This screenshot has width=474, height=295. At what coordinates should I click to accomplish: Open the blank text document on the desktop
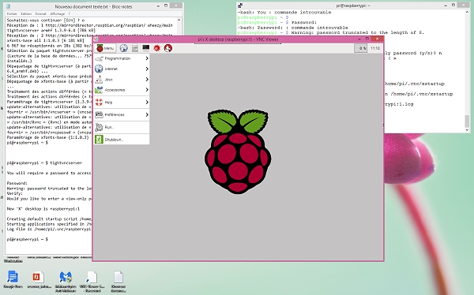tap(118, 281)
